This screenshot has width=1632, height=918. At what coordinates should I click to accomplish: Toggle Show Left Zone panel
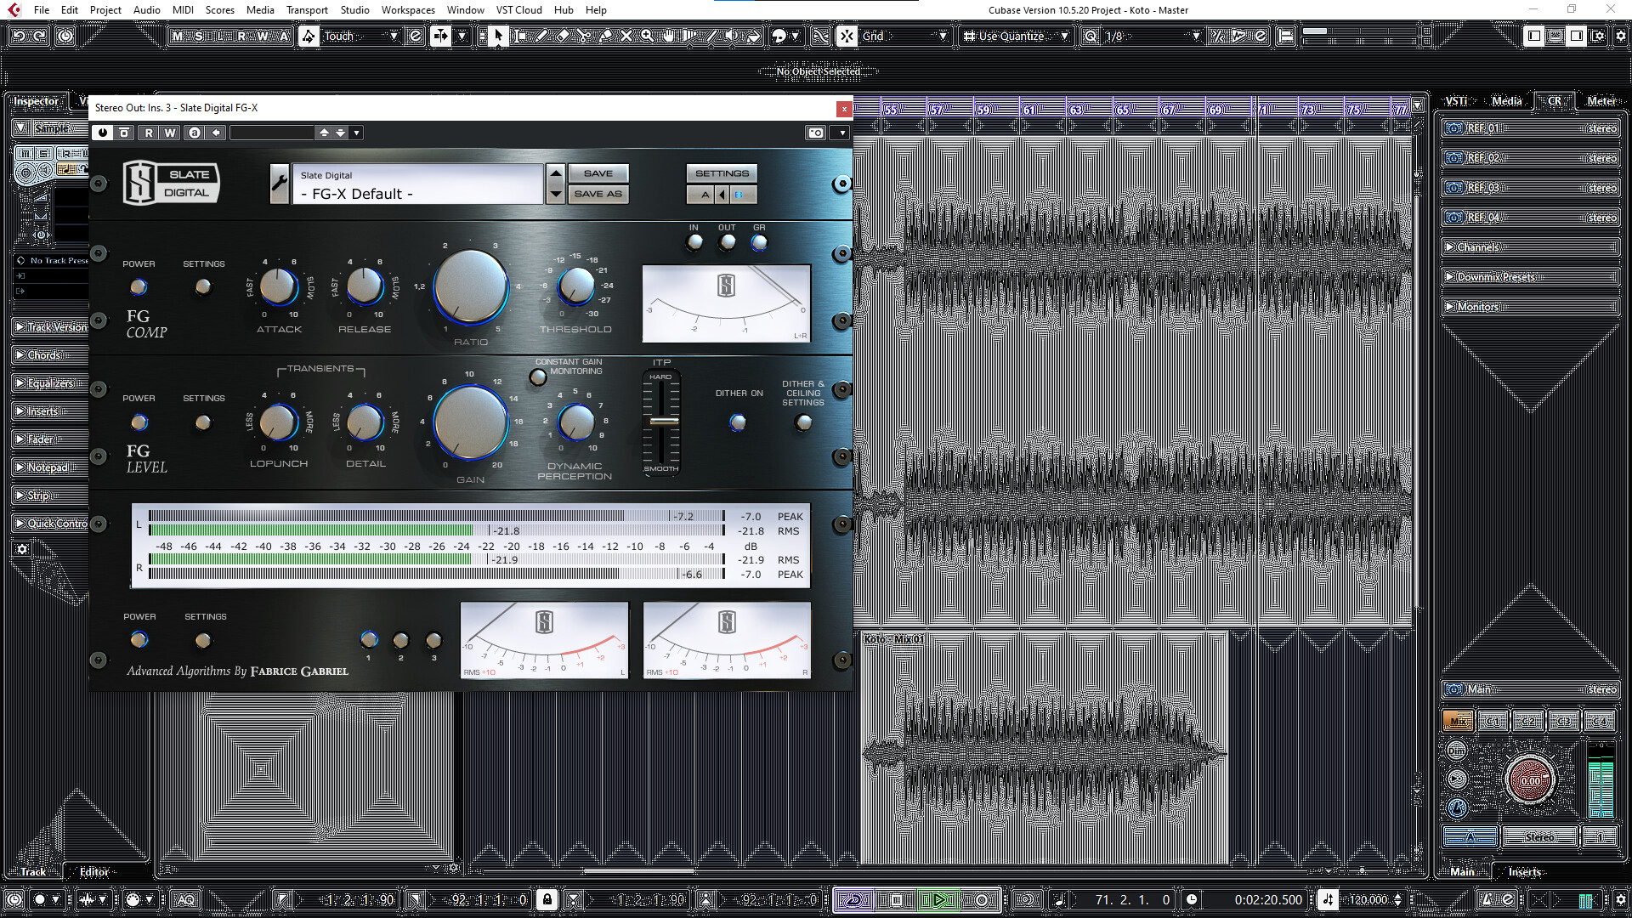pyautogui.click(x=1534, y=36)
